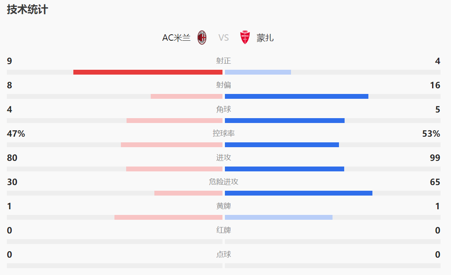Click Monza's 53% possession value
The width and height of the screenshot is (451, 275).
(431, 134)
